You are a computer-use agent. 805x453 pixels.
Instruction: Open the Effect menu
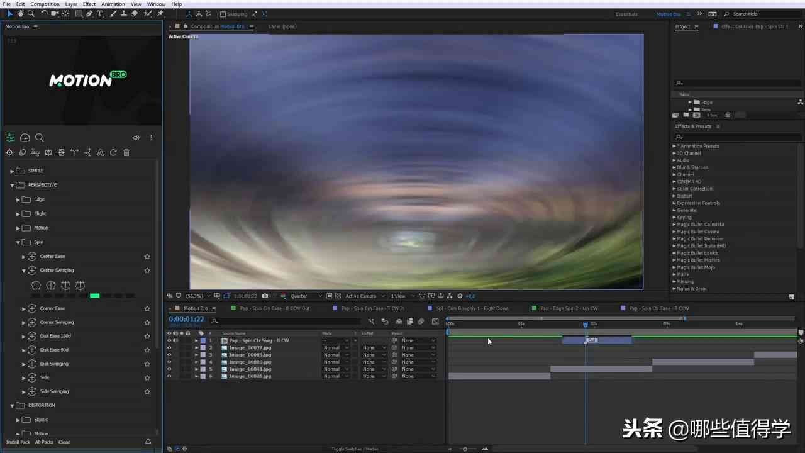[x=89, y=4]
